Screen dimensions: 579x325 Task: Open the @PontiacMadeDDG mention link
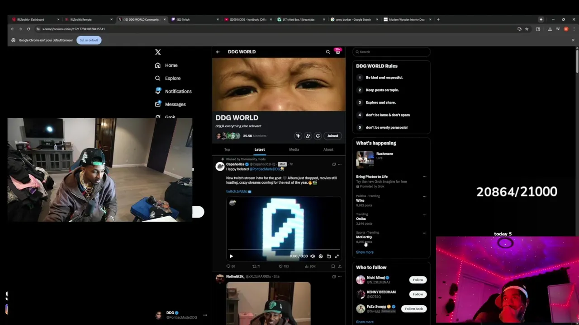click(x=265, y=169)
